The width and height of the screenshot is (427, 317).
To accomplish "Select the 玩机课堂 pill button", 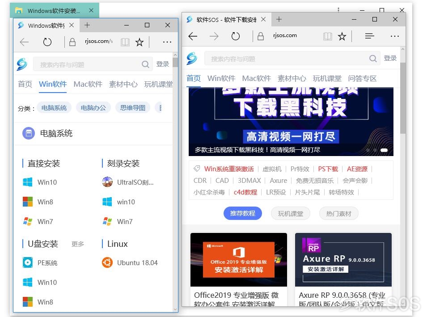I will pos(291,214).
